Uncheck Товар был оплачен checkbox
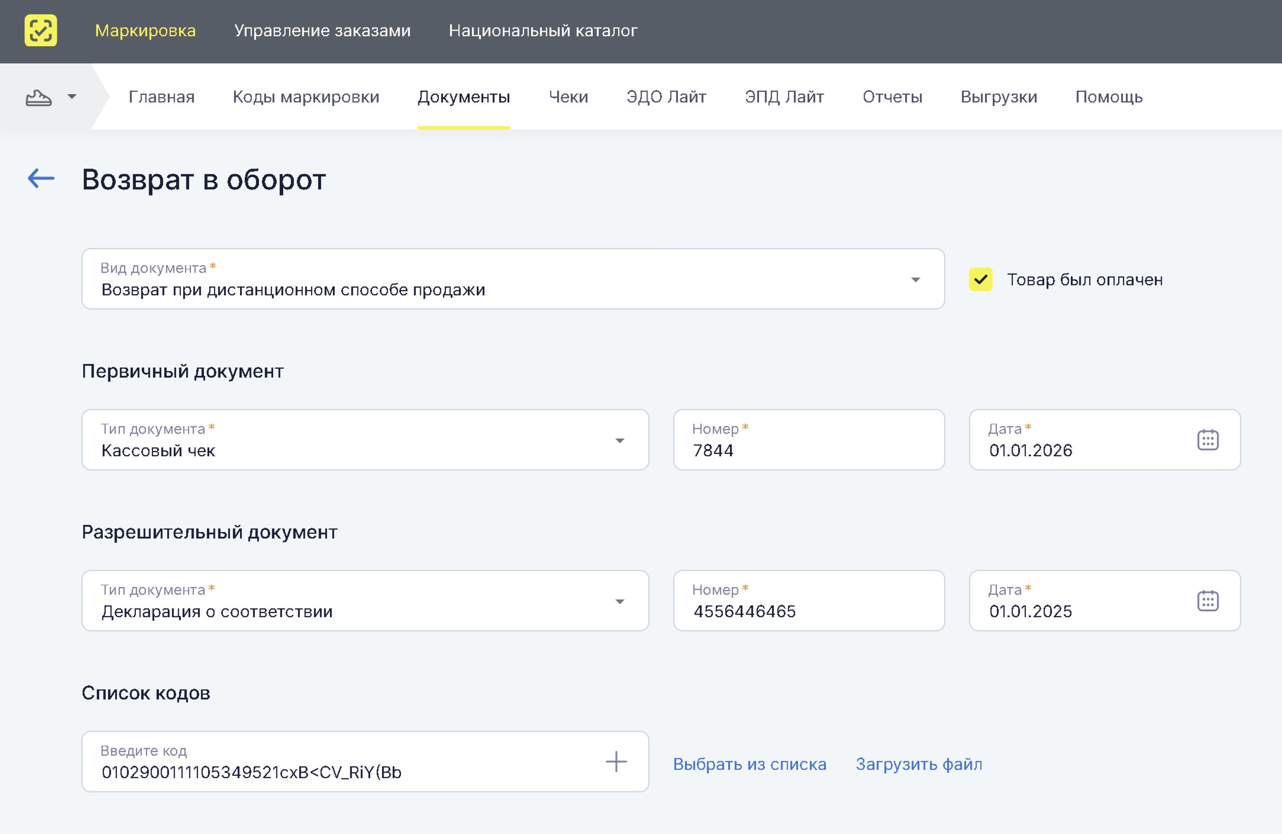The width and height of the screenshot is (1282, 834). click(980, 279)
